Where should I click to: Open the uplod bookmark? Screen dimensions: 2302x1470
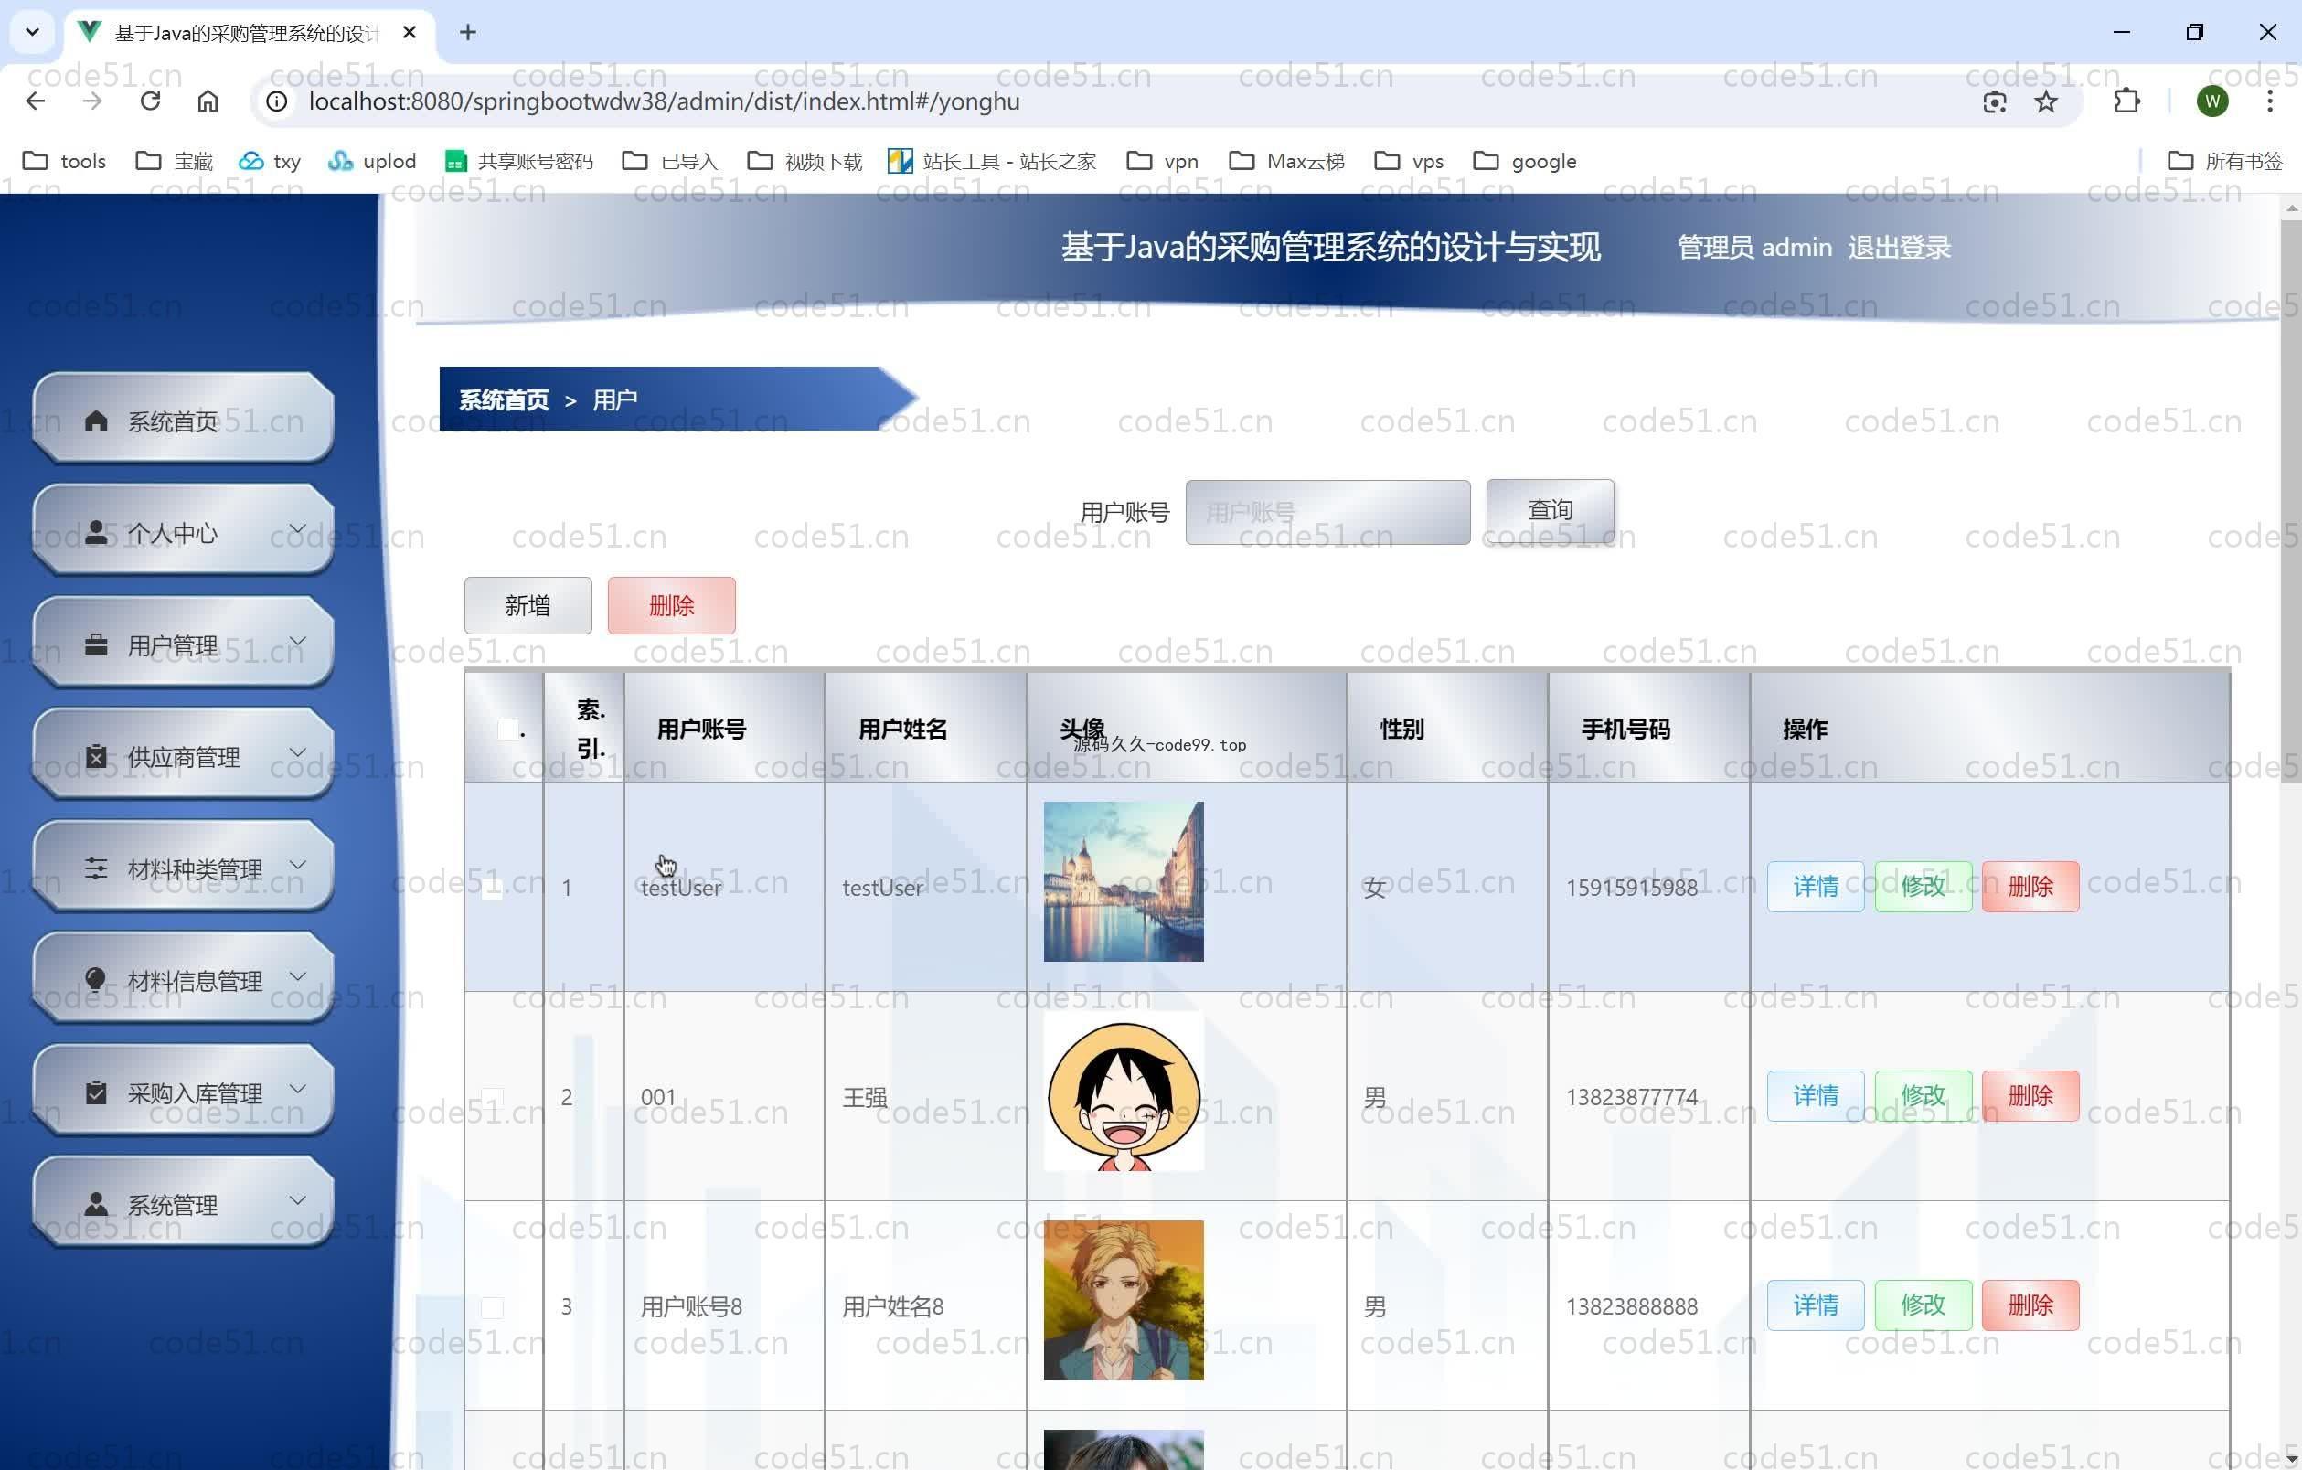click(371, 161)
